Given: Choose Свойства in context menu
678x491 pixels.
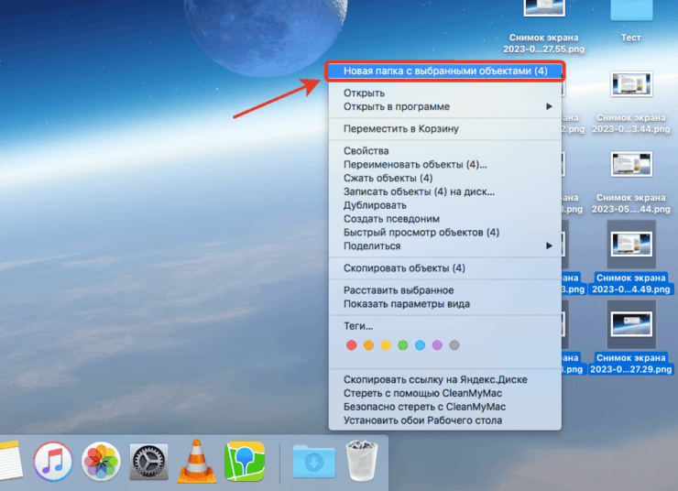Looking at the screenshot, I should pyautogui.click(x=445, y=151).
